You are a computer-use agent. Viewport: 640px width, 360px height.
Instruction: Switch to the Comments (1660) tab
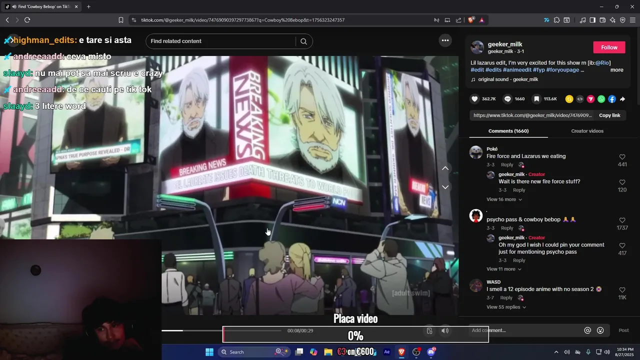click(508, 131)
